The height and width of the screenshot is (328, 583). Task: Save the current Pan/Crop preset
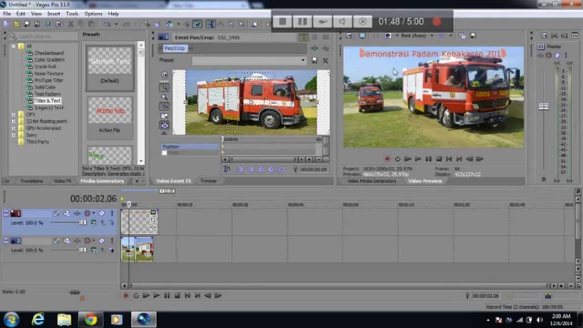tap(314, 60)
